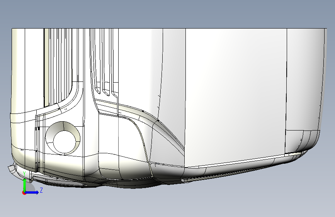Click the blue Z axis arrow of triad

32,192
